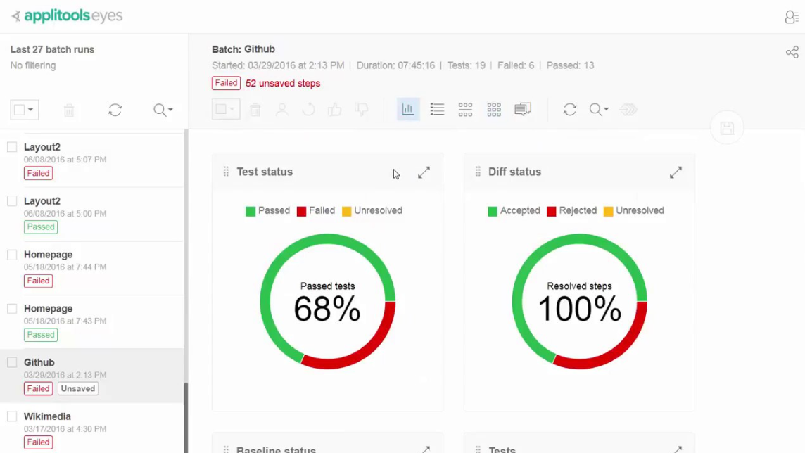Expand the Test status chart panel
805x453 pixels.
pyautogui.click(x=424, y=172)
